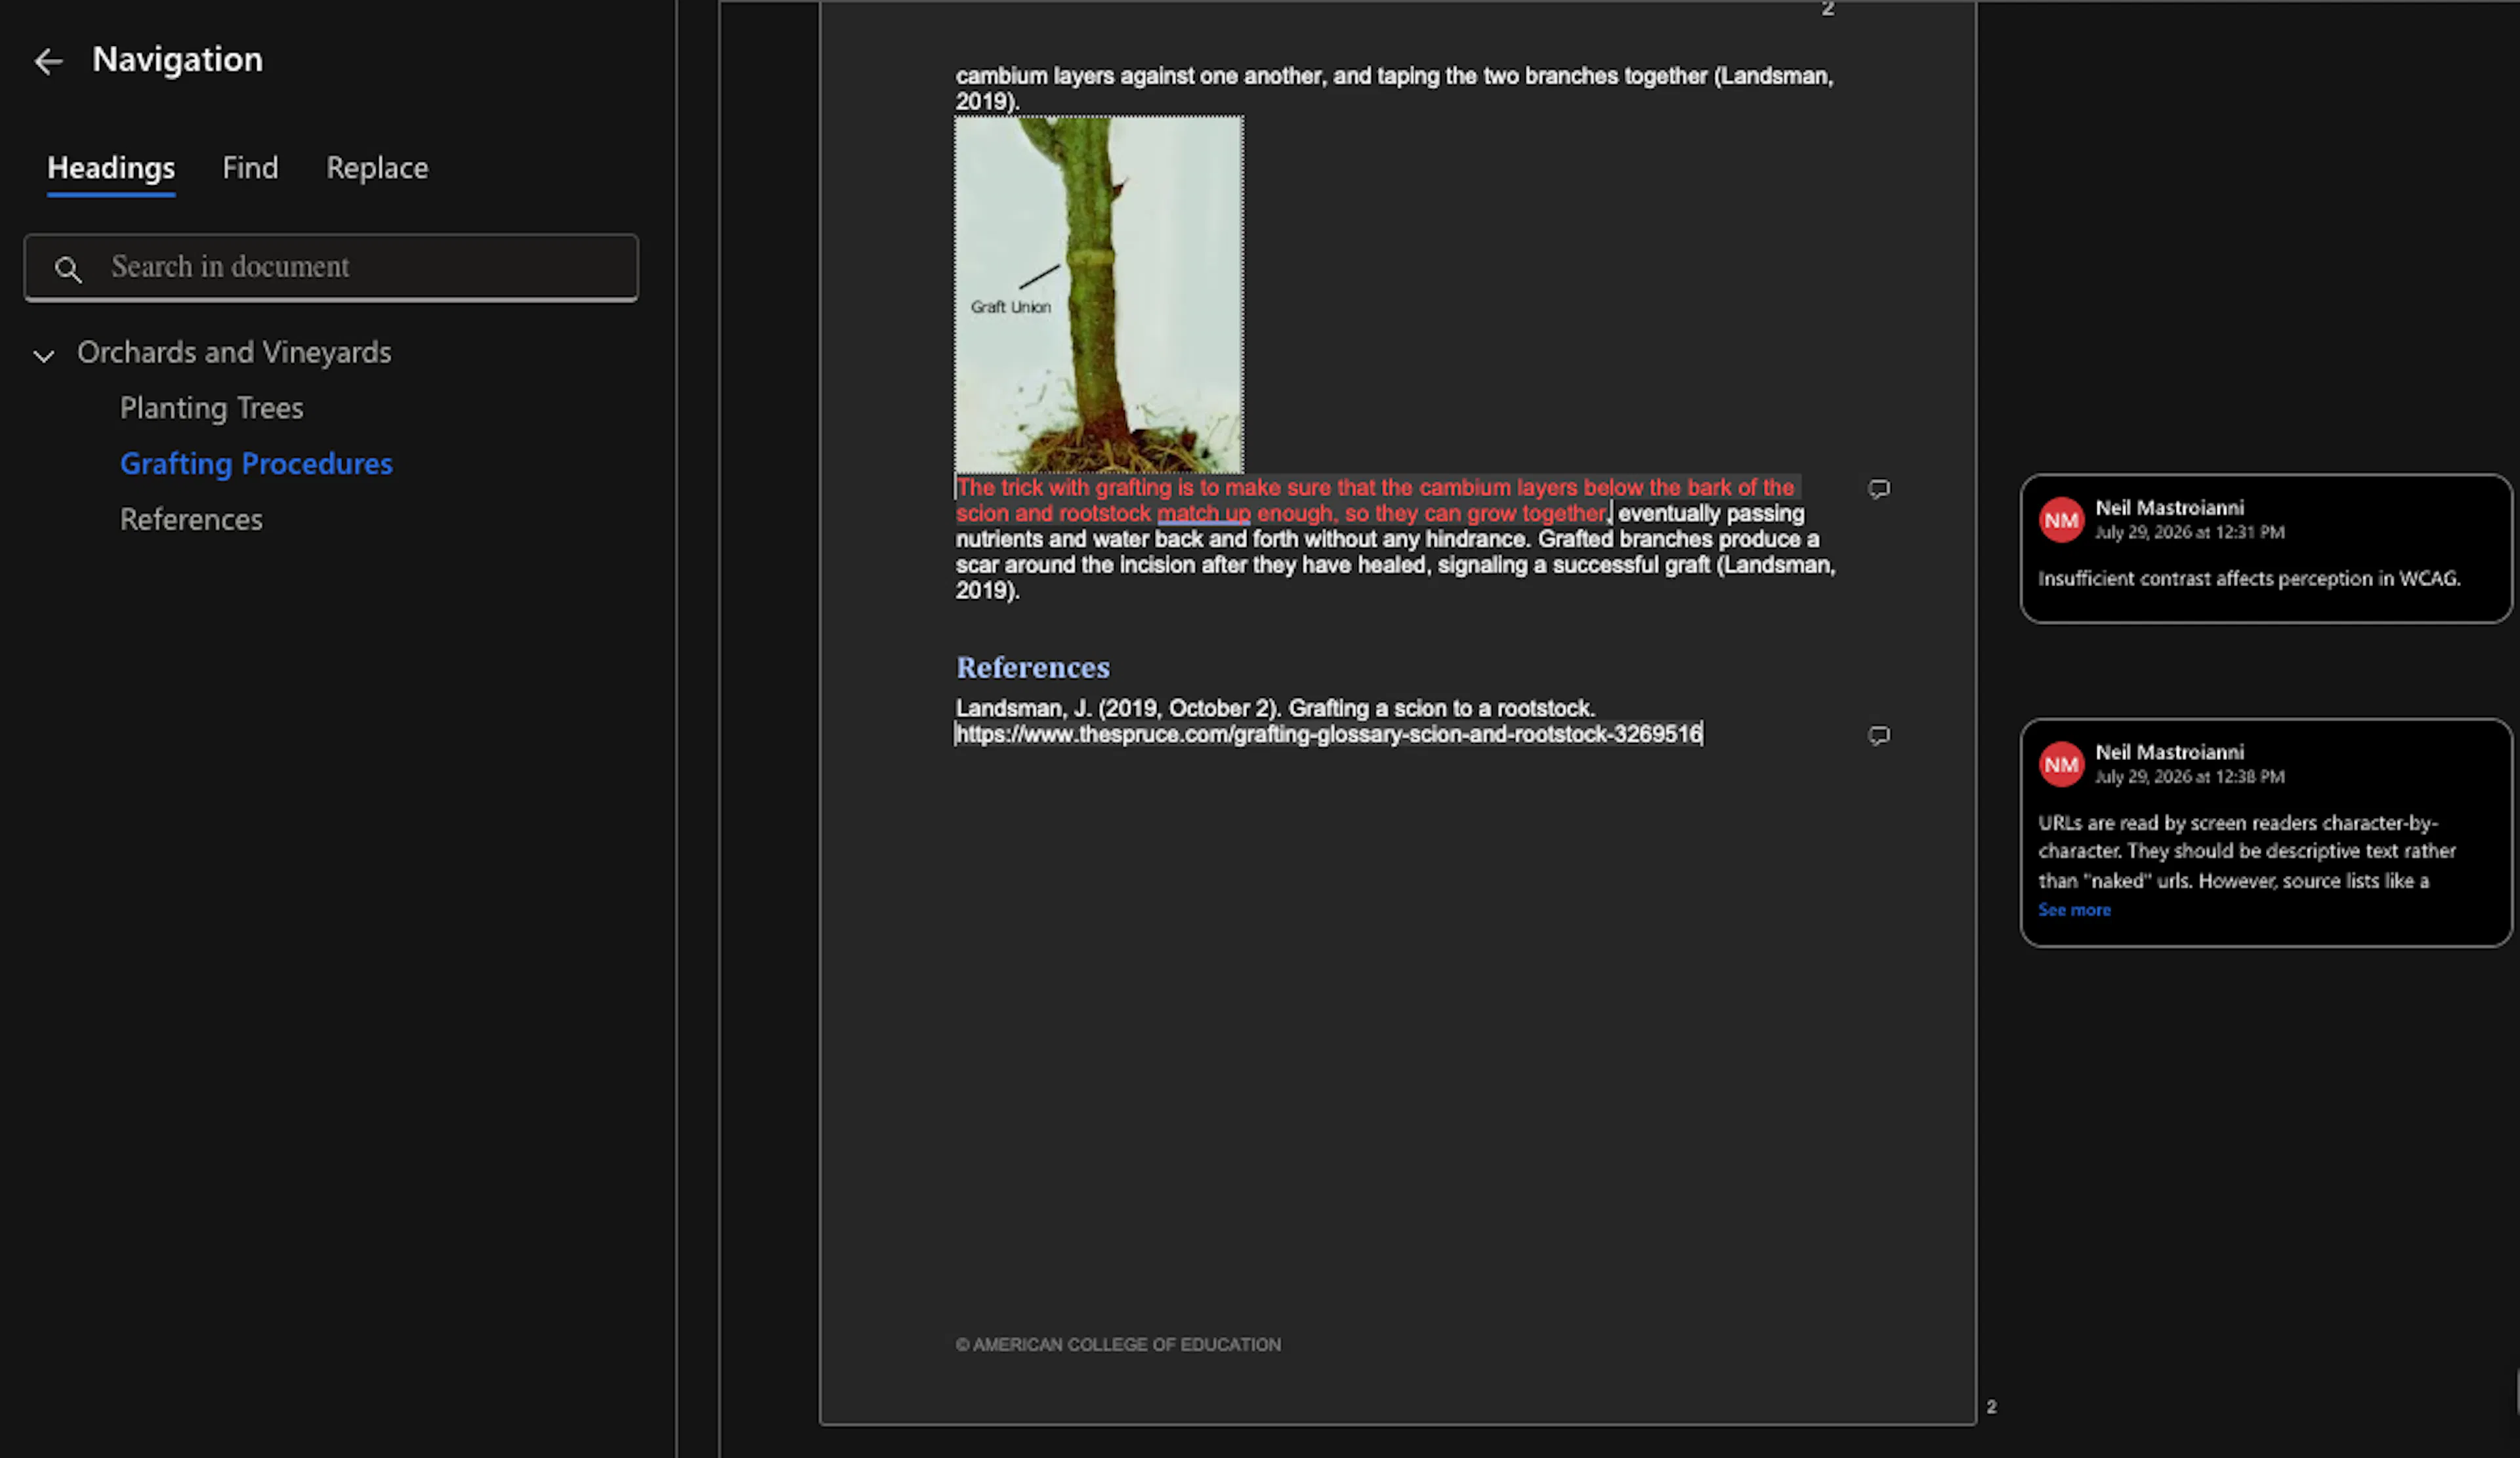The image size is (2520, 1458).
Task: Click the Search in document field
Action: click(x=331, y=268)
